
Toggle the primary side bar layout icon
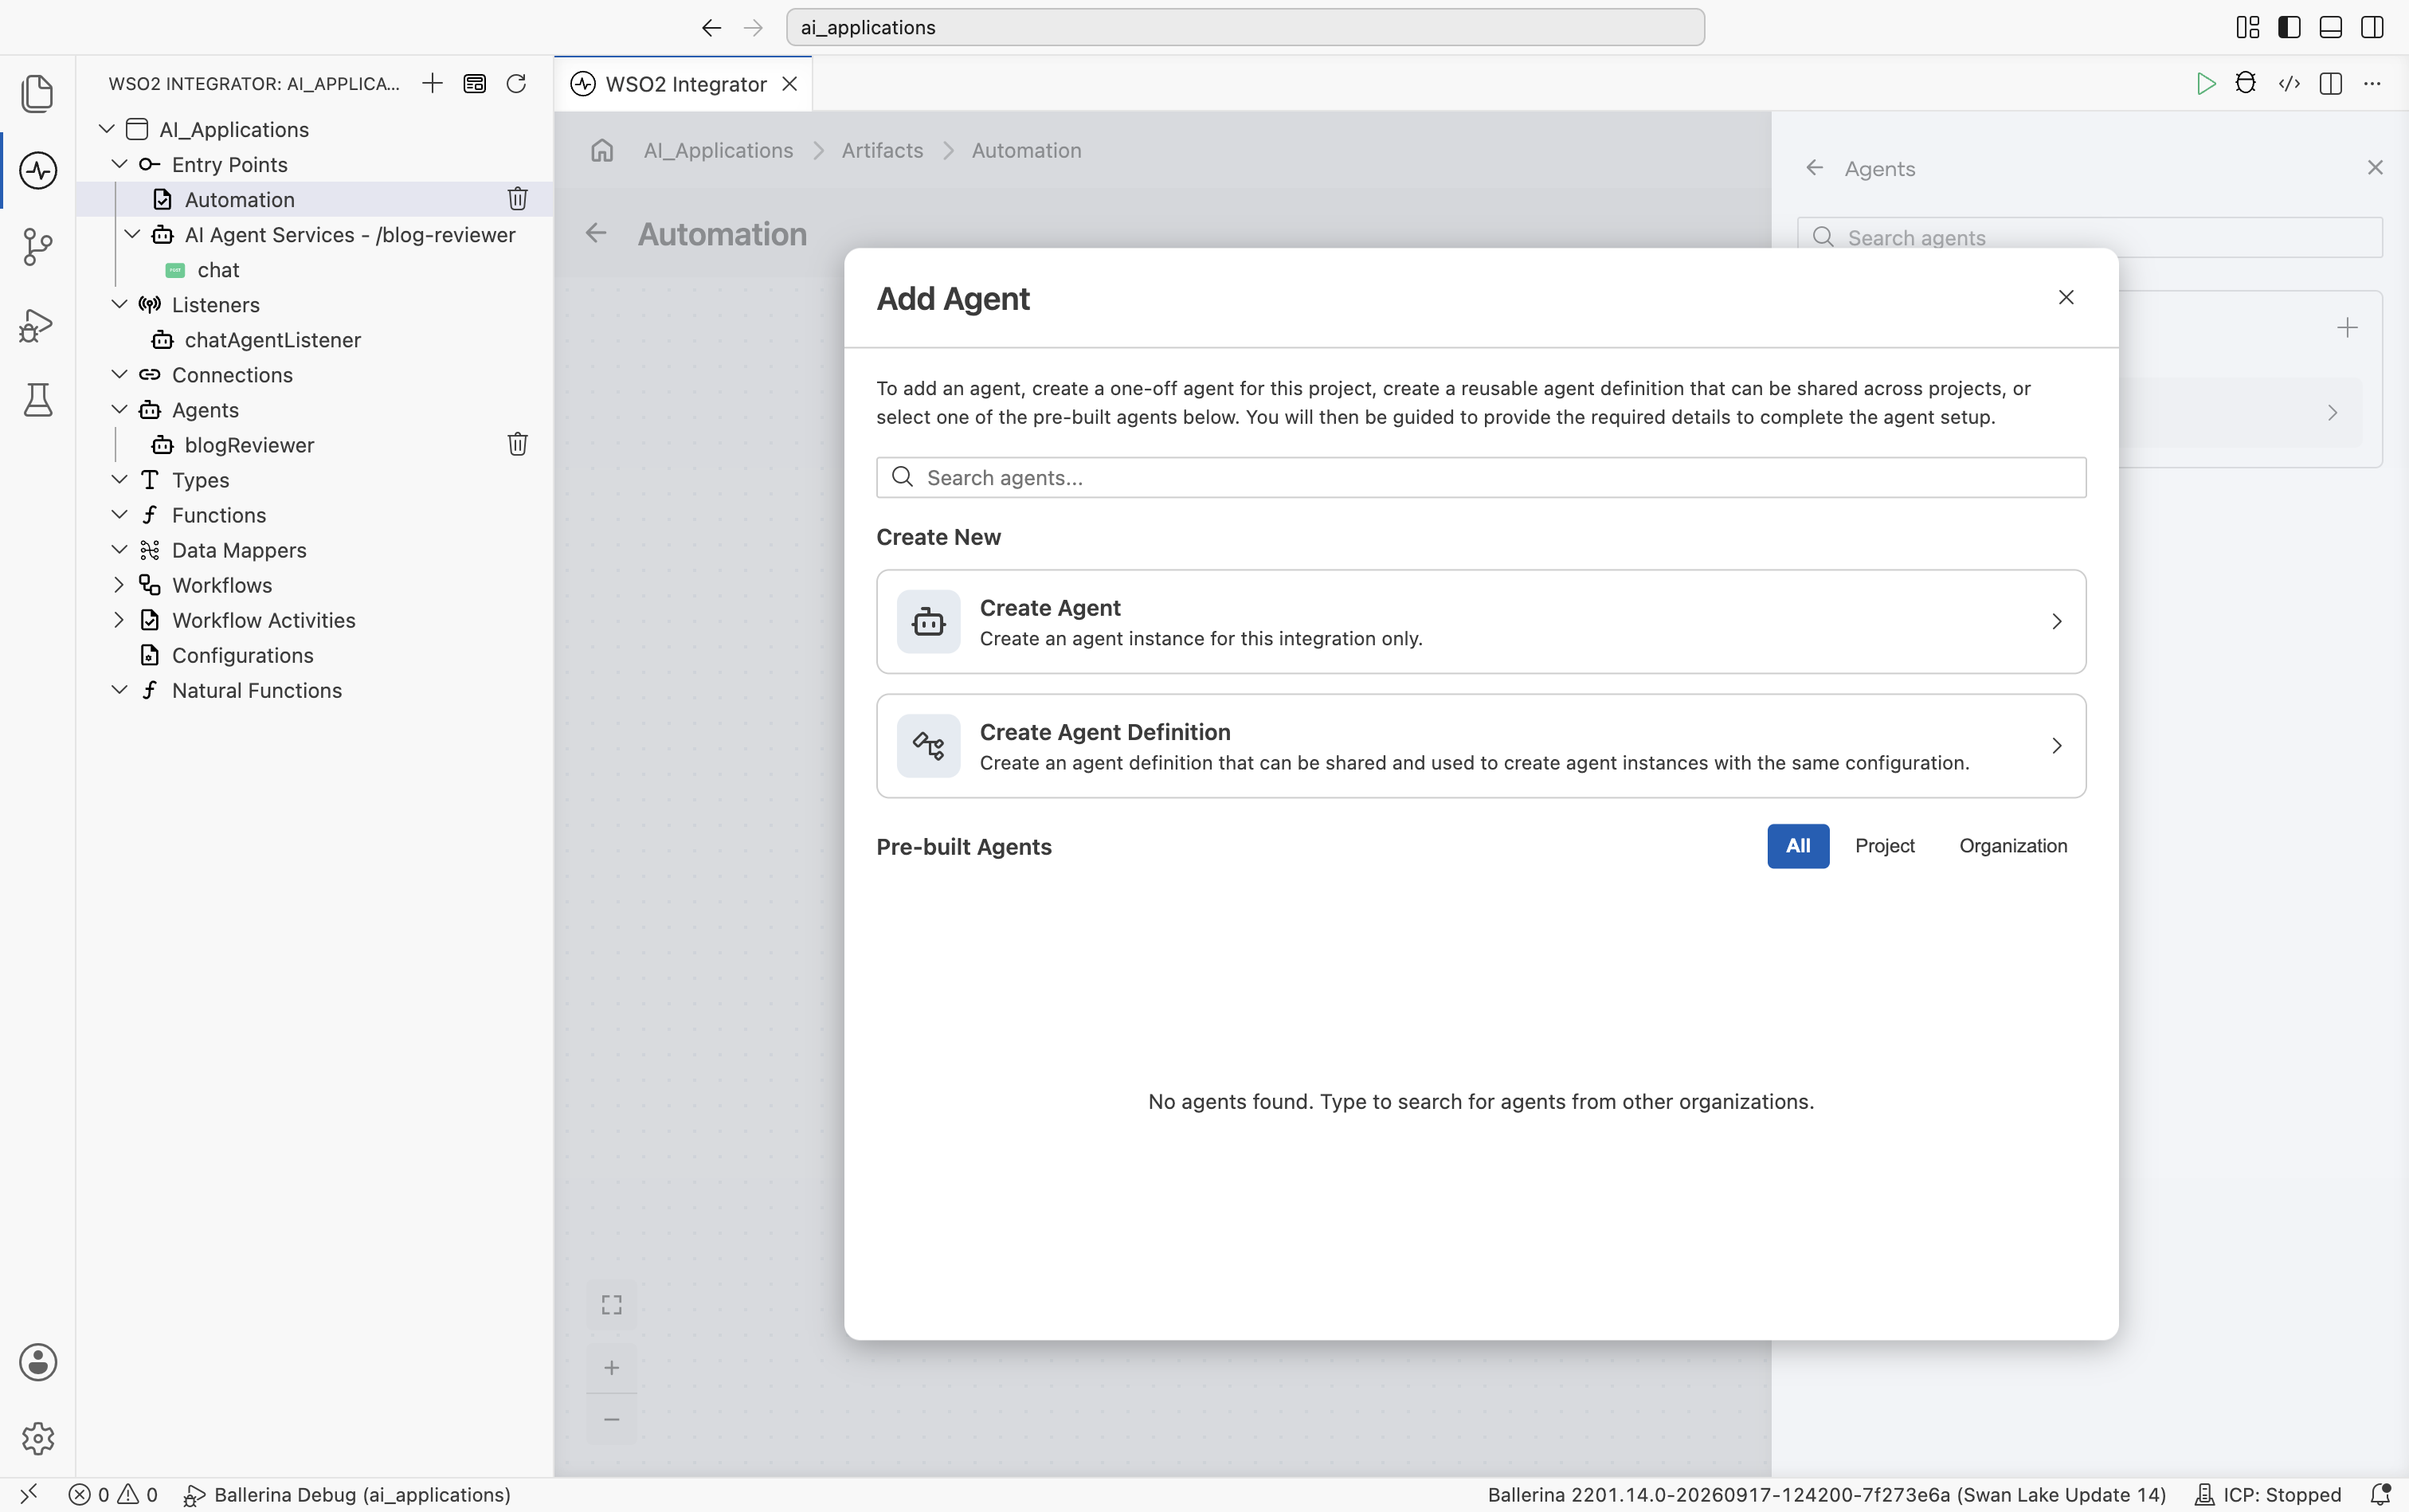[2289, 27]
